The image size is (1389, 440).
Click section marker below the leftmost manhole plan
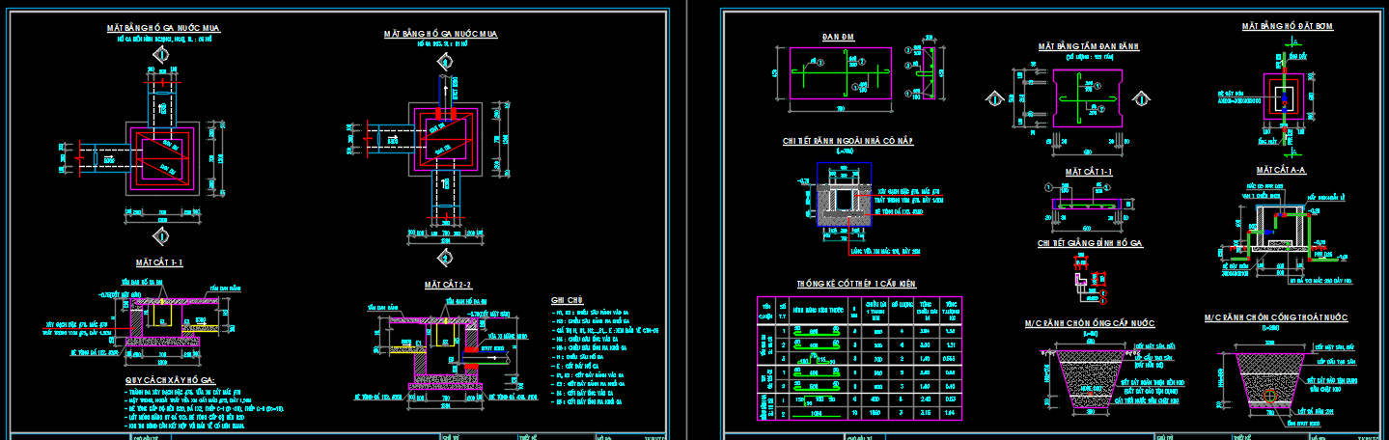161,234
